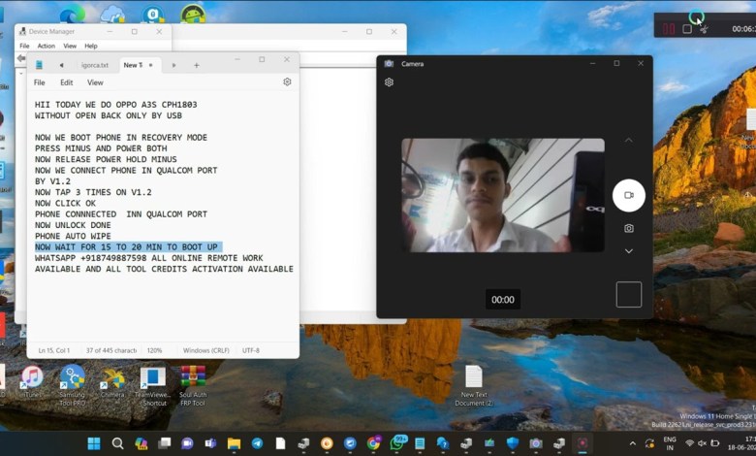Screen dimensions: 756x456
Task: Add a new Notepad tab
Action: tap(196, 65)
